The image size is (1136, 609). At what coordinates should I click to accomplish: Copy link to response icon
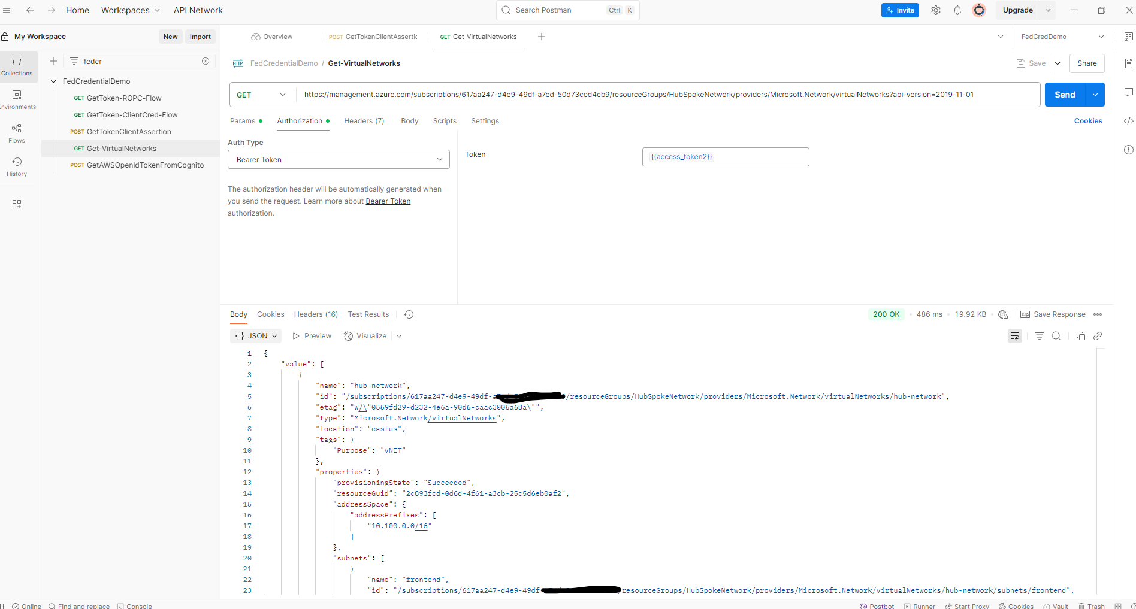click(1098, 336)
